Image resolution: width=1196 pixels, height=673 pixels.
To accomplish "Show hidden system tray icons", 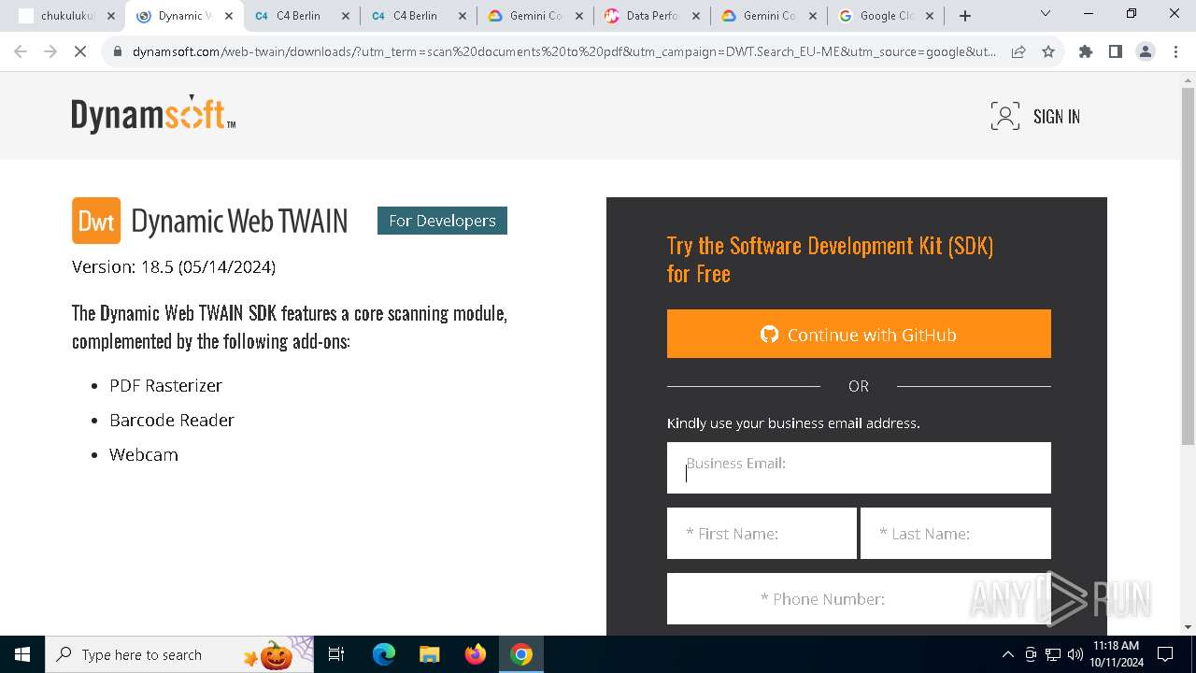I will 1007,654.
